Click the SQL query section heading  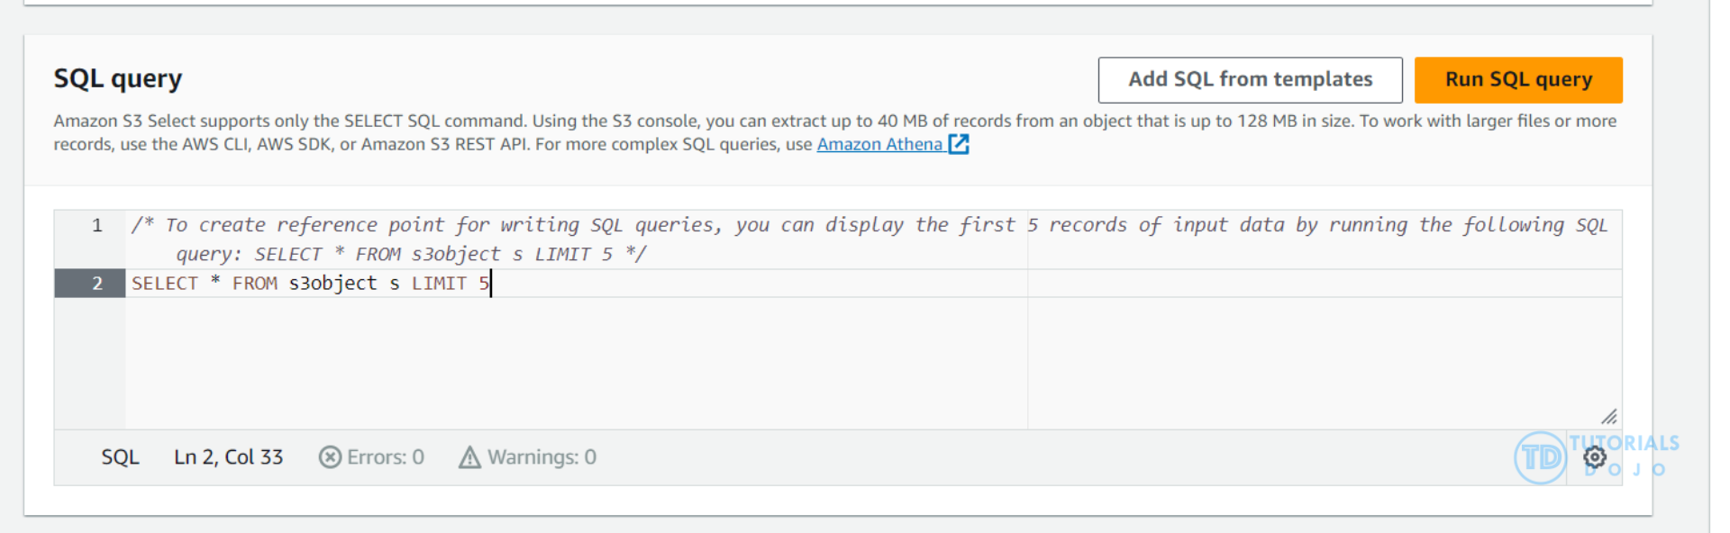click(117, 79)
